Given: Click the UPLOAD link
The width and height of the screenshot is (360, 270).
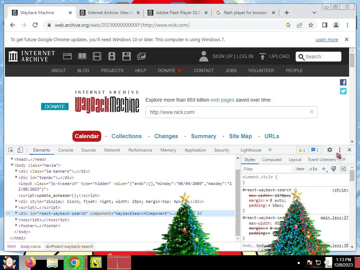Looking at the screenshot, I should (274, 57).
